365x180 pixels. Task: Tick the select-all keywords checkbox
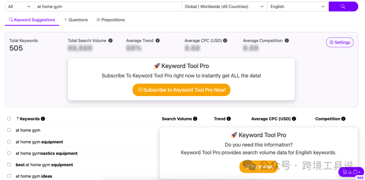[x=9, y=119]
